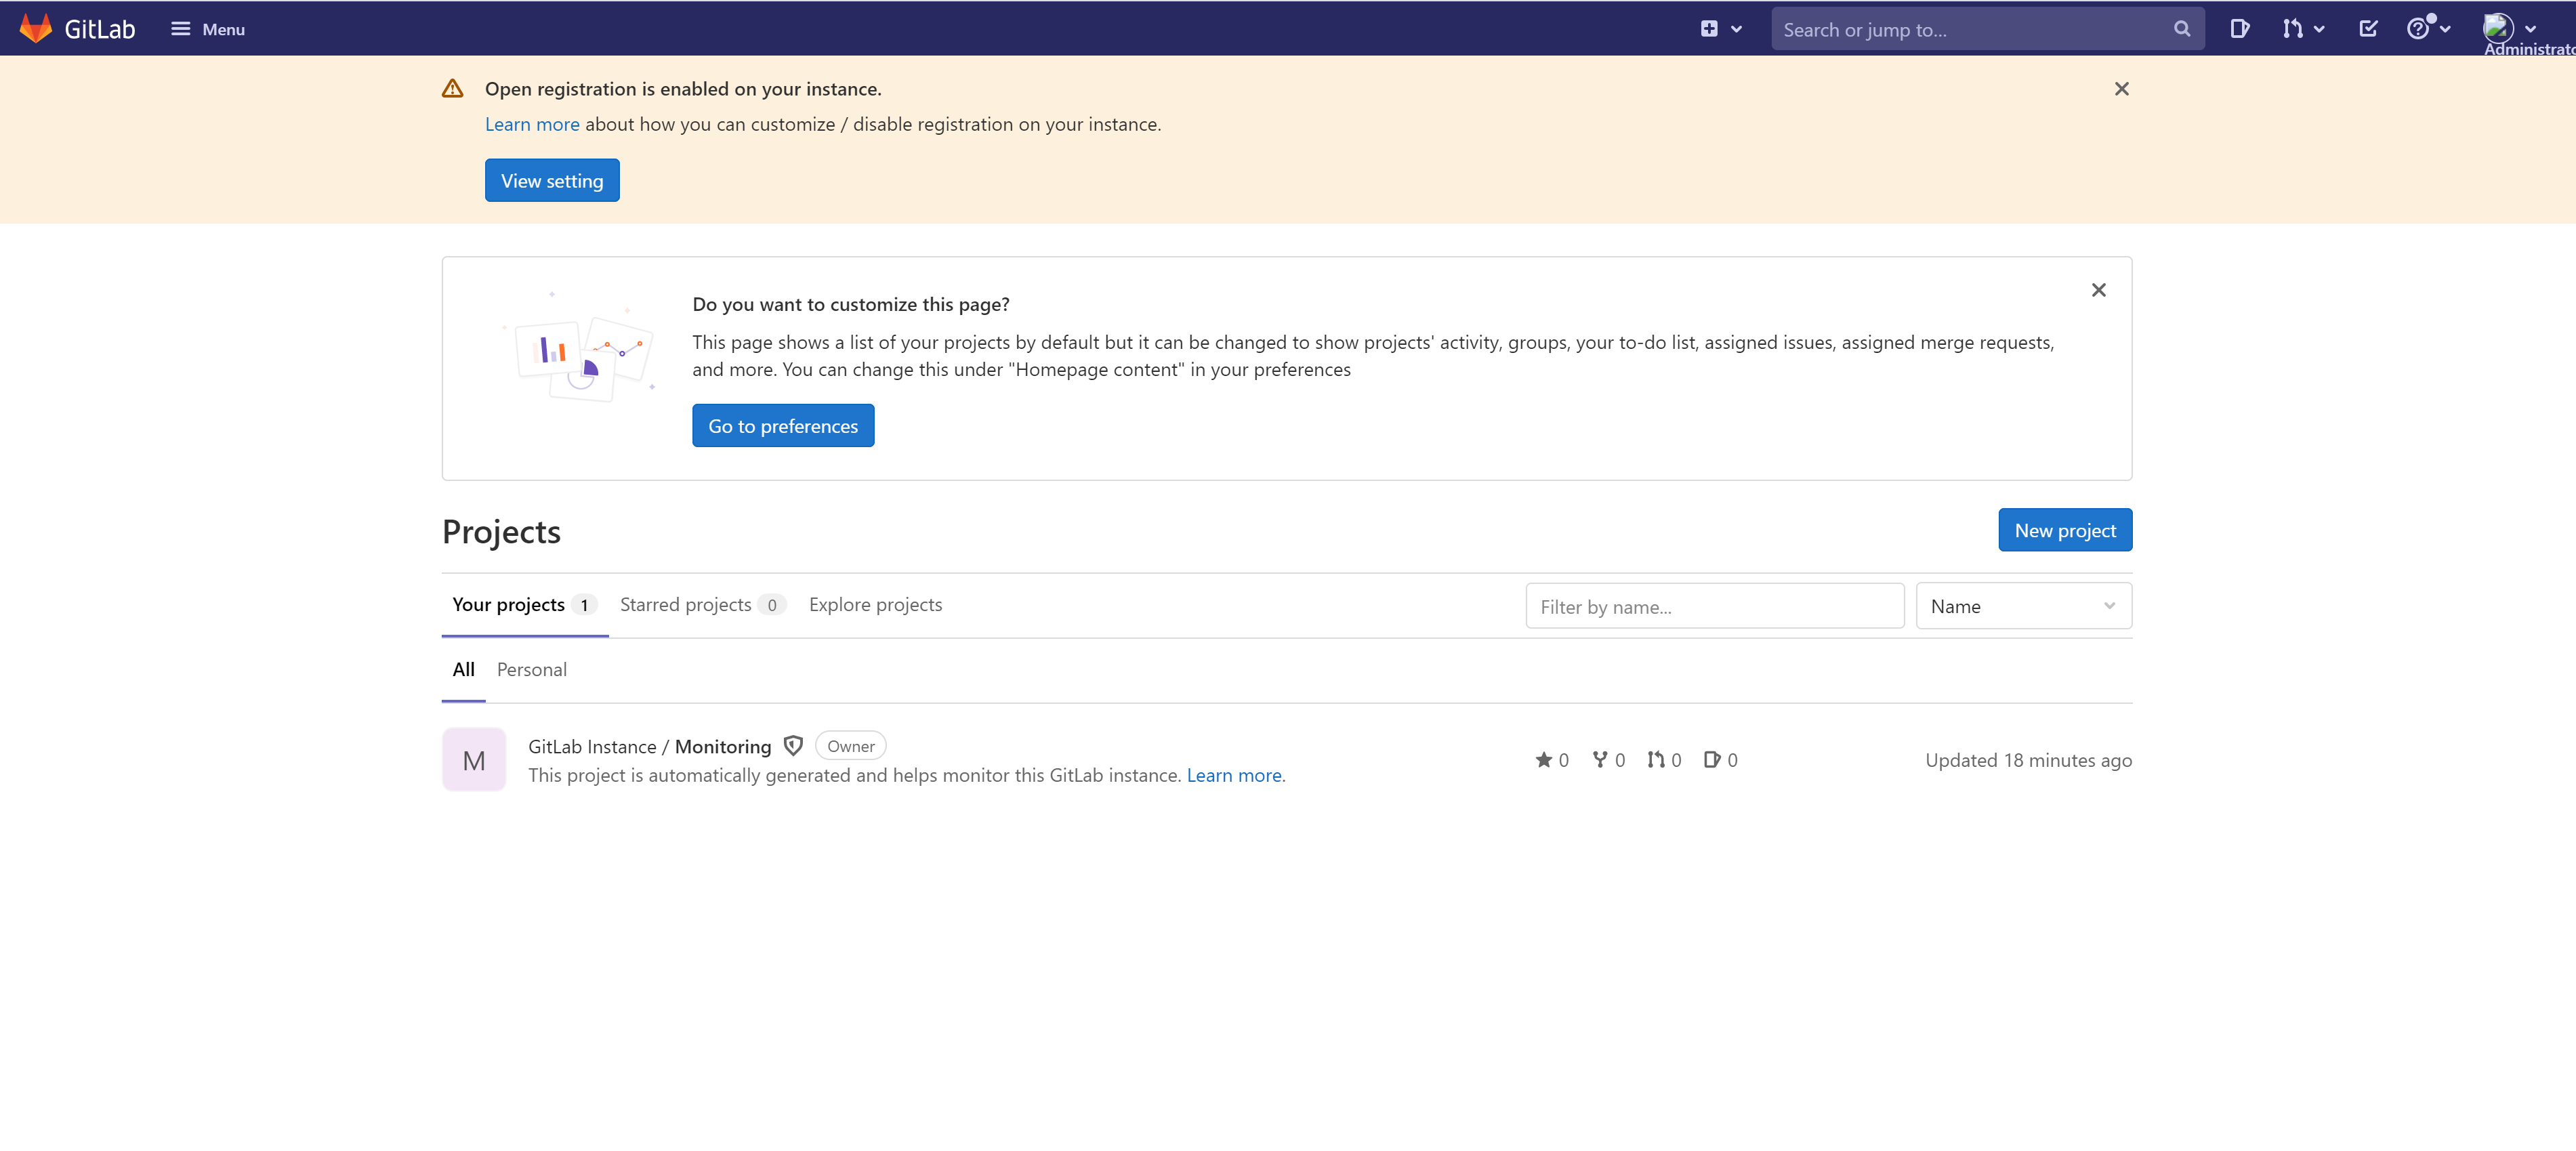Switch to the Starred projects tab
The height and width of the screenshot is (1151, 2576).
685,604
